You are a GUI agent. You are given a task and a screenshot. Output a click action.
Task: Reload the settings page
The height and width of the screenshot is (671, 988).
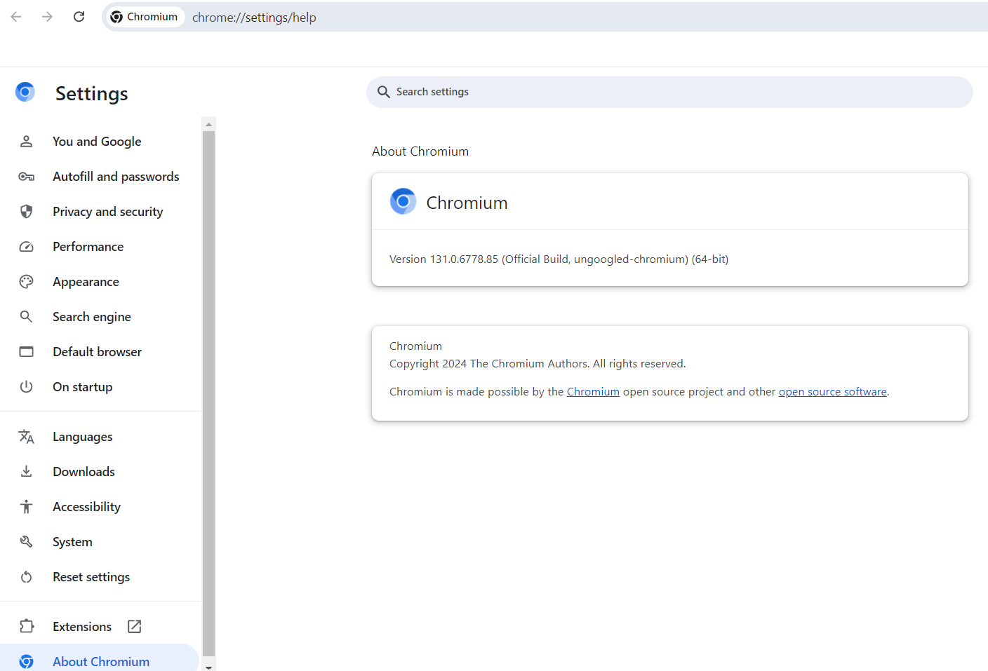[x=79, y=17]
